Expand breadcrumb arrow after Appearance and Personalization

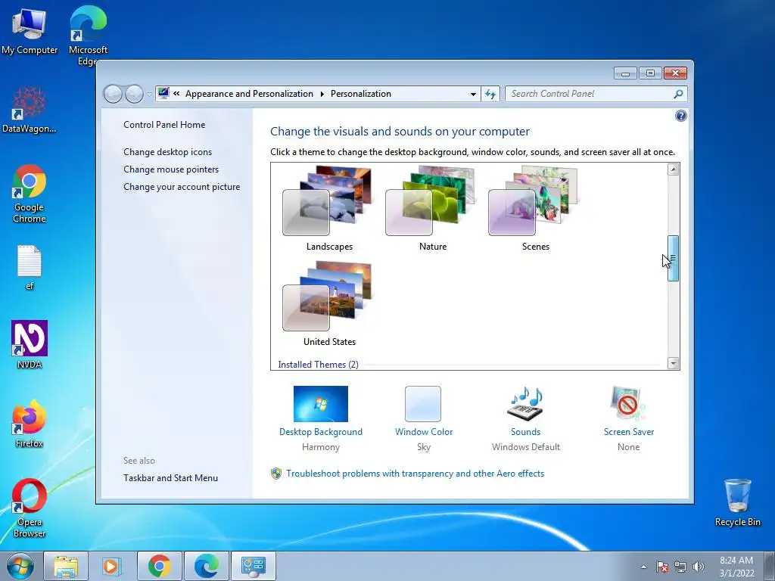click(x=322, y=94)
